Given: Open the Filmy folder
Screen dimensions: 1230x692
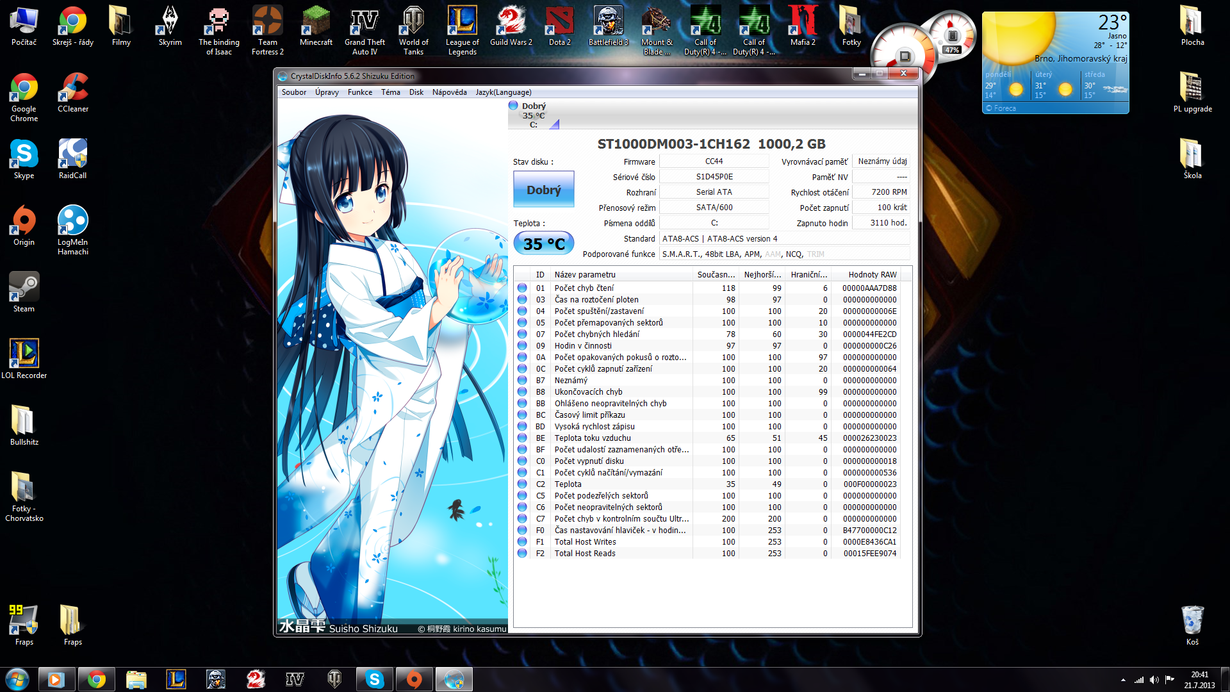Looking at the screenshot, I should 121,26.
